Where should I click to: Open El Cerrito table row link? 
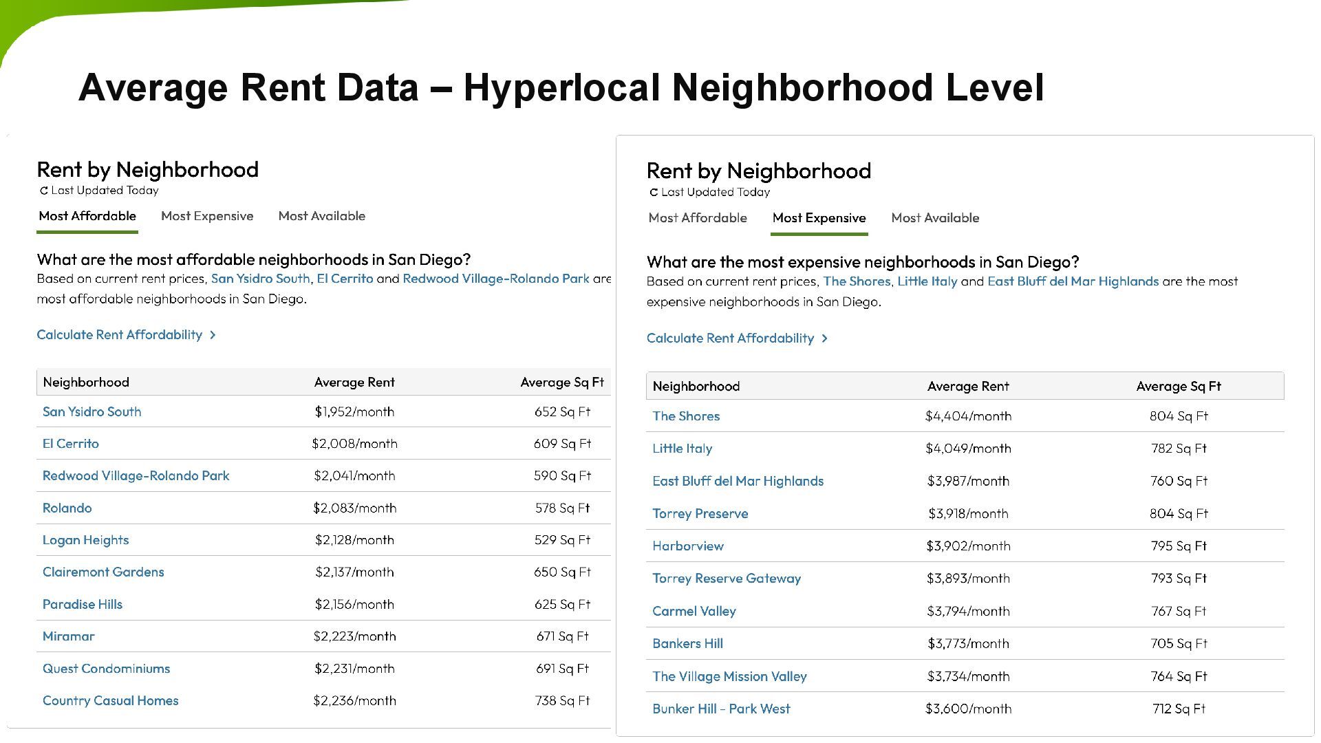tap(70, 444)
